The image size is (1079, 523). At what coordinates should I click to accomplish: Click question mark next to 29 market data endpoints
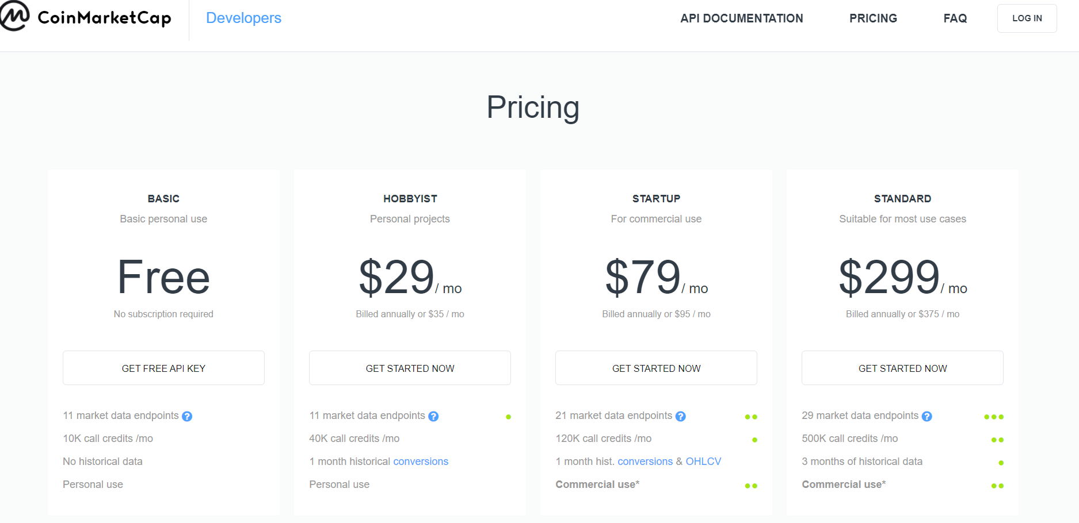[927, 416]
